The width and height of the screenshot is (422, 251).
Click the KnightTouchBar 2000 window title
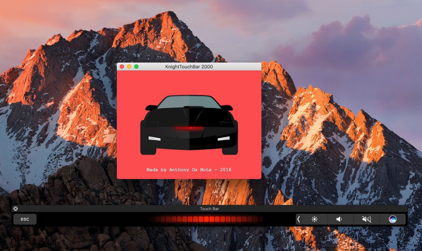tap(189, 67)
